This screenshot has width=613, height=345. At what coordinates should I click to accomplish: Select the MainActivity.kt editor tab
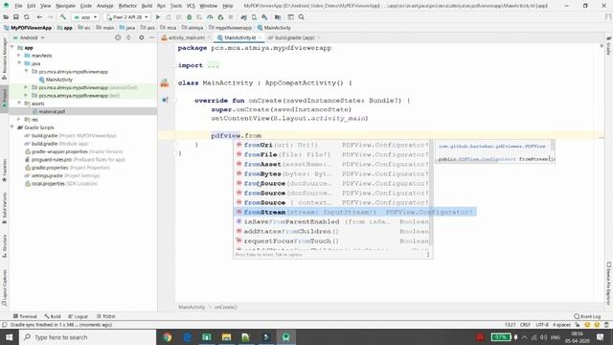pos(239,37)
